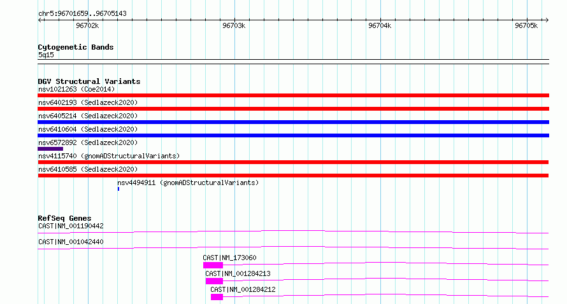Click the magenta exon of CAST|NM_001284212
This screenshot has width=567, height=304.
217,297
